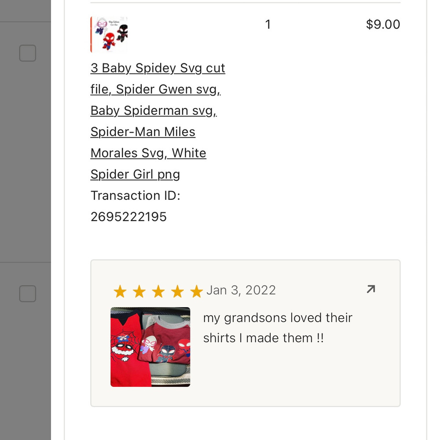
Task: Click the second gold rating star
Action: point(139,291)
